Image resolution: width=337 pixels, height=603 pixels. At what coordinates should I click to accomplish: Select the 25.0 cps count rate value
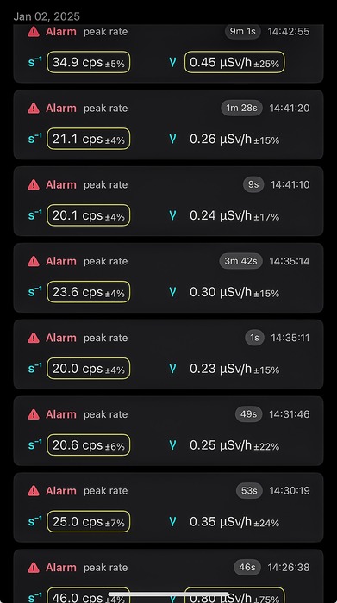pyautogui.click(x=89, y=522)
